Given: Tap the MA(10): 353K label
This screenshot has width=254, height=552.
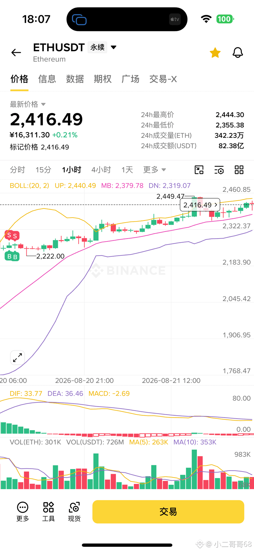Looking at the screenshot, I should click(195, 442).
